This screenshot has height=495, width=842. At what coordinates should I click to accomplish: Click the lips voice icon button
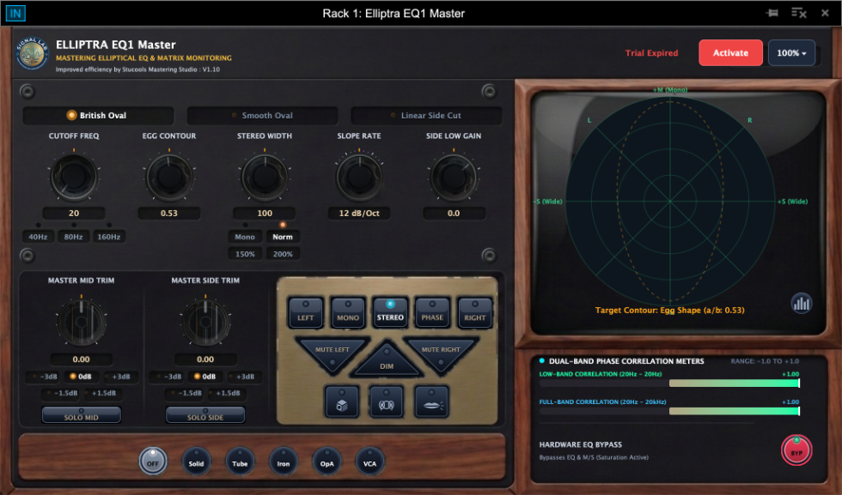(x=431, y=401)
